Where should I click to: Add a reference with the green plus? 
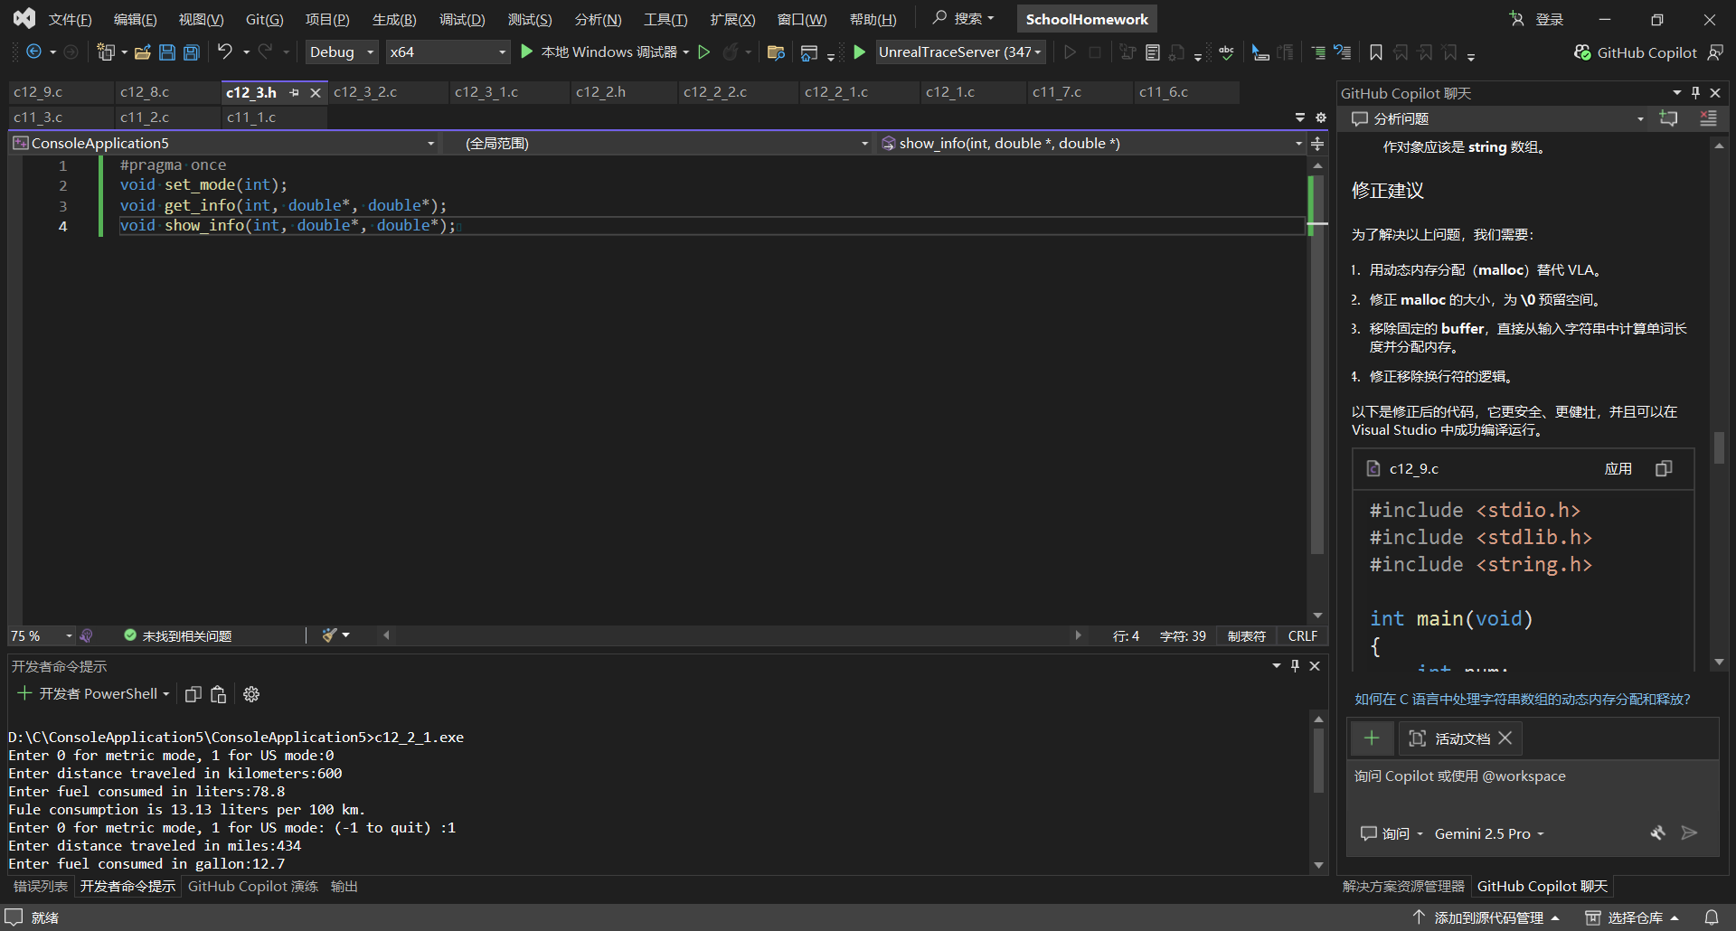click(x=1372, y=738)
